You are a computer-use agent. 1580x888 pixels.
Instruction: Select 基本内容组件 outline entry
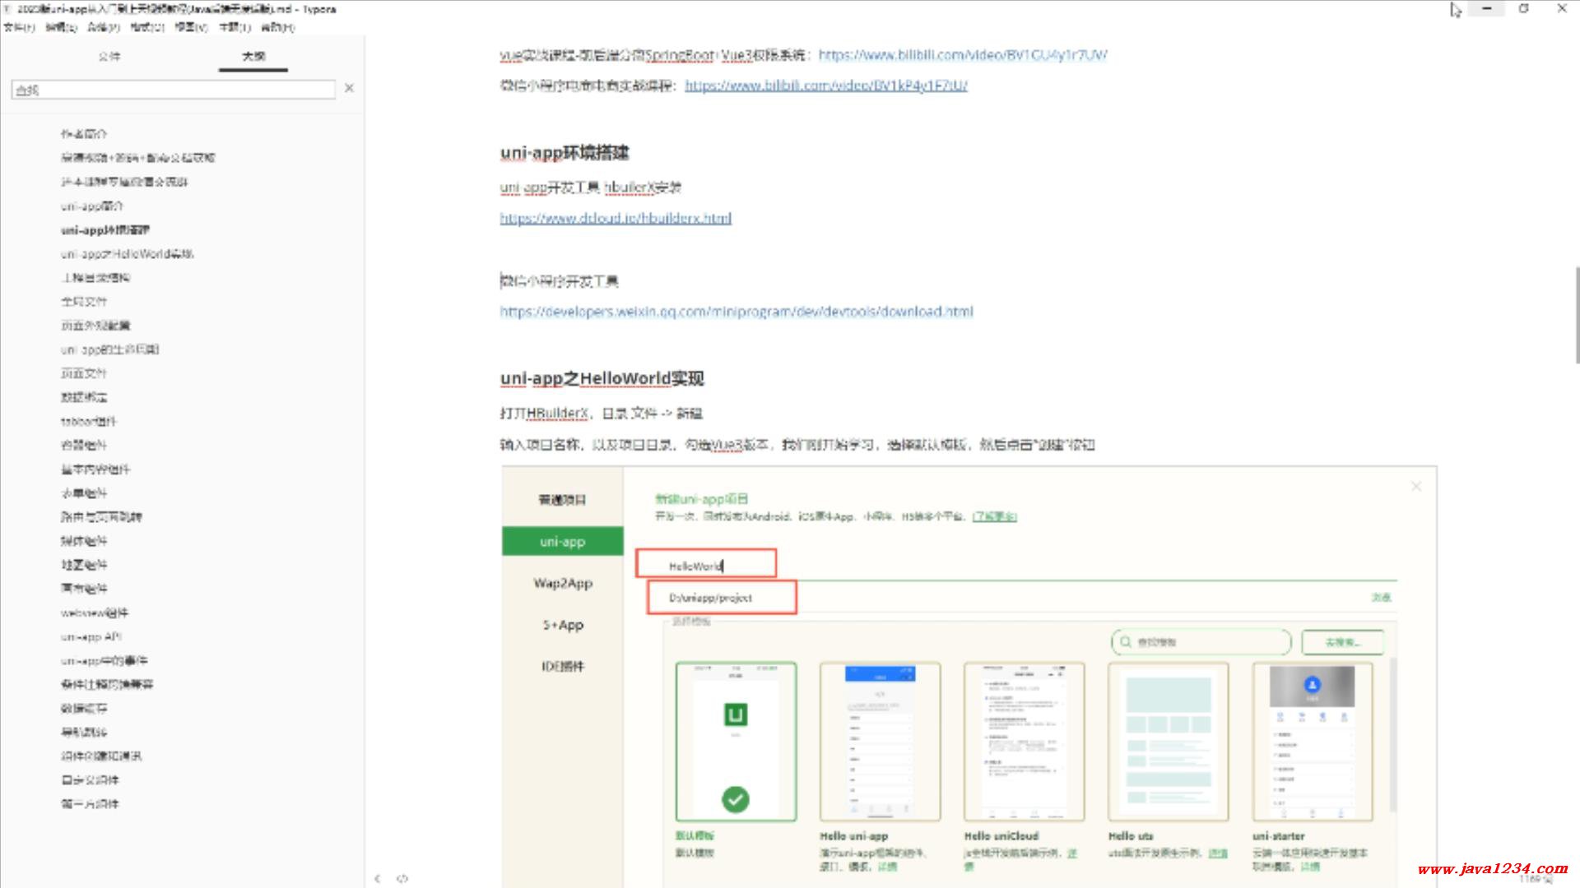point(95,469)
